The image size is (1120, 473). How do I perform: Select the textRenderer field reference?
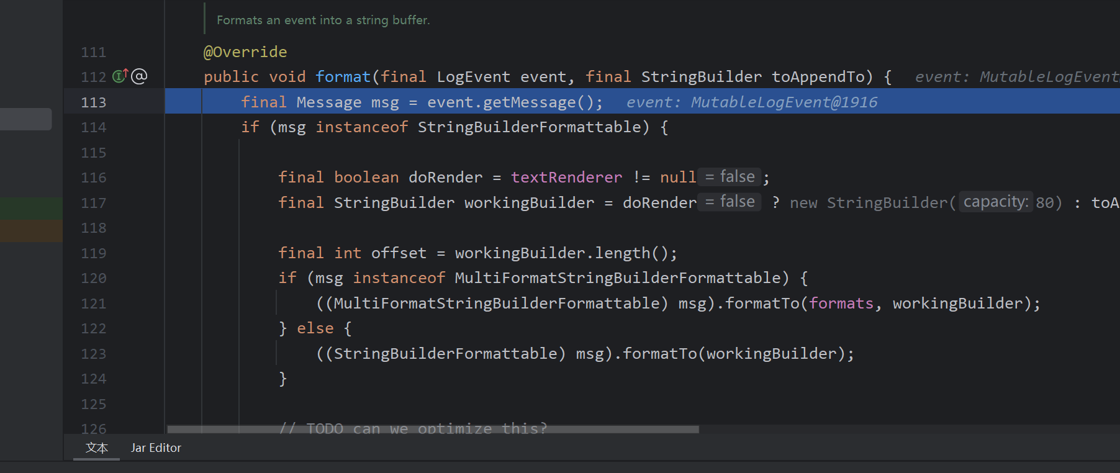566,178
